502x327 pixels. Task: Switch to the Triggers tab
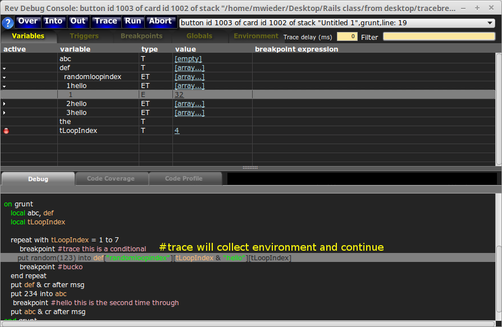point(83,35)
